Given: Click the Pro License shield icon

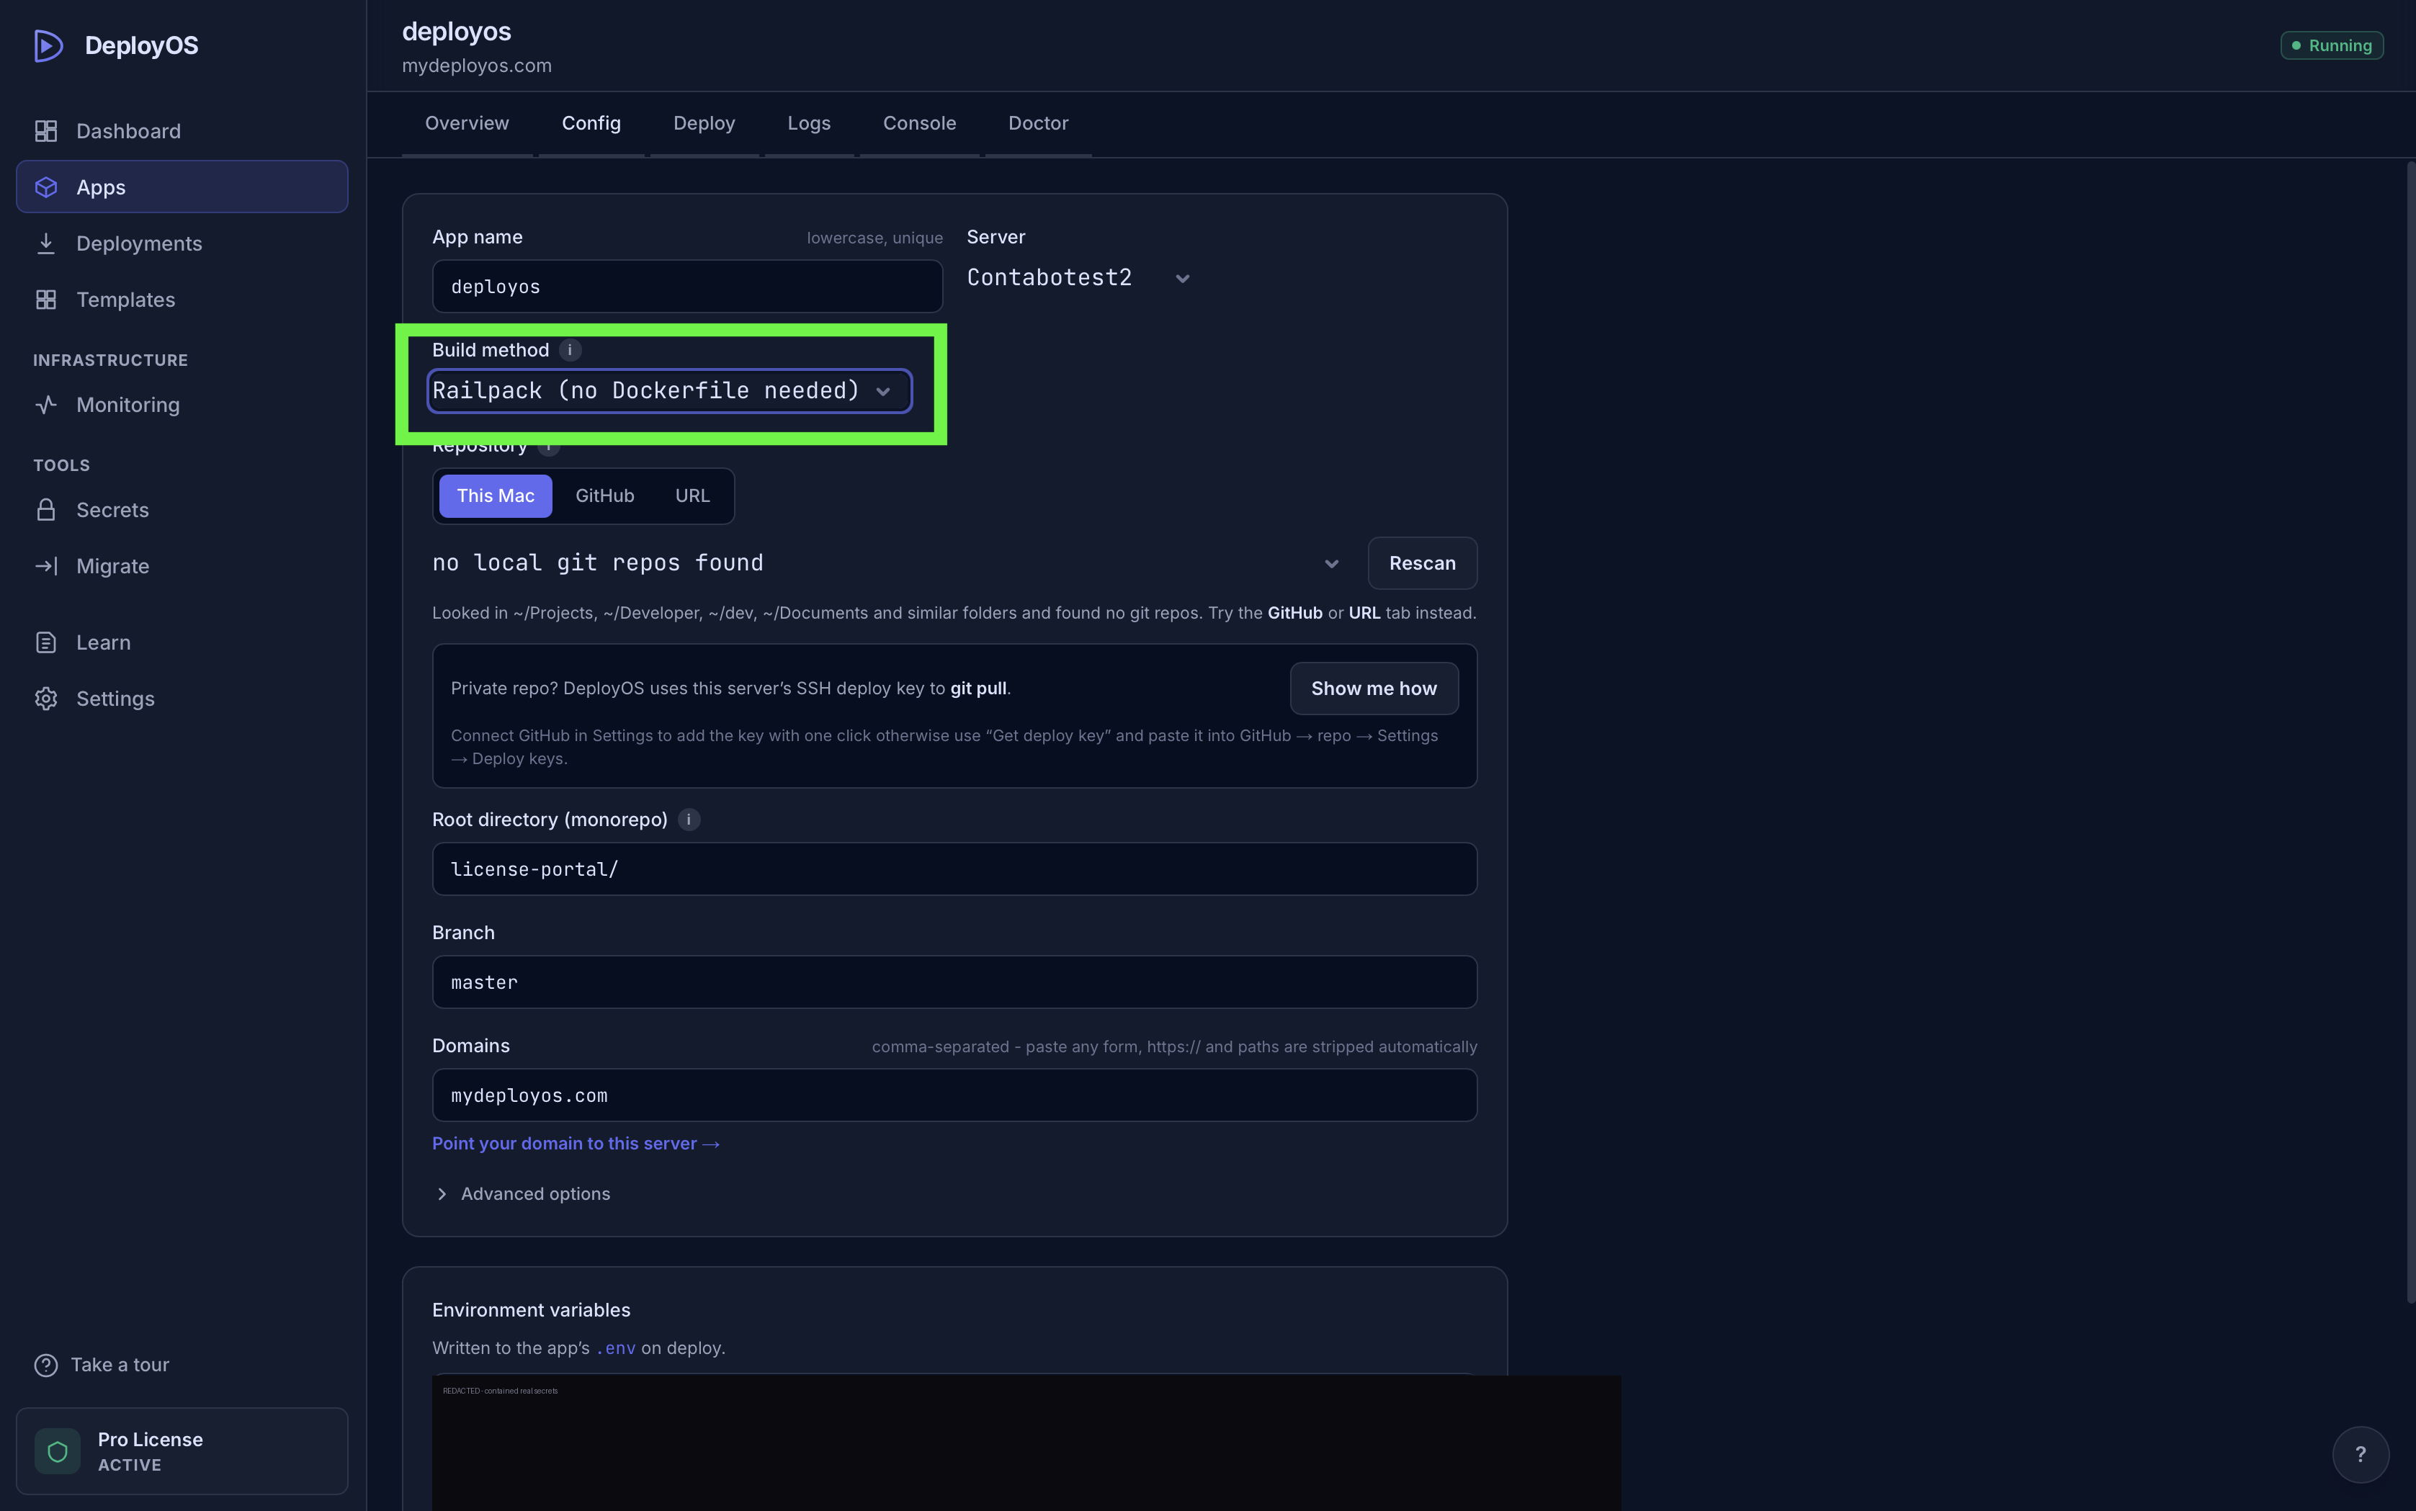Looking at the screenshot, I should (x=58, y=1451).
